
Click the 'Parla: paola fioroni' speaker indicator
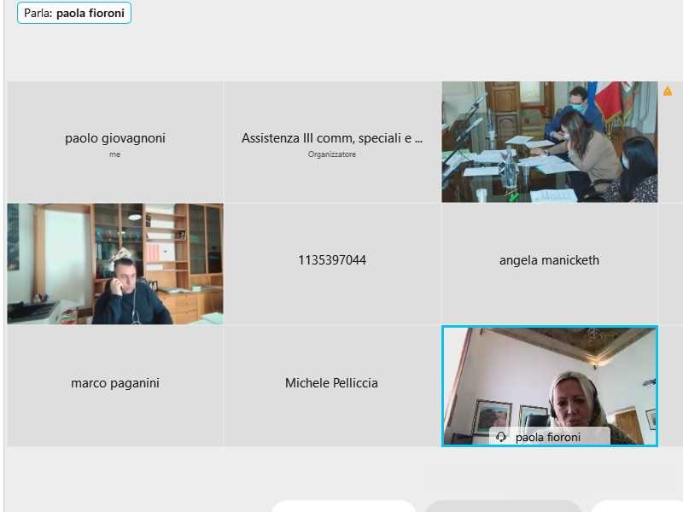point(74,13)
